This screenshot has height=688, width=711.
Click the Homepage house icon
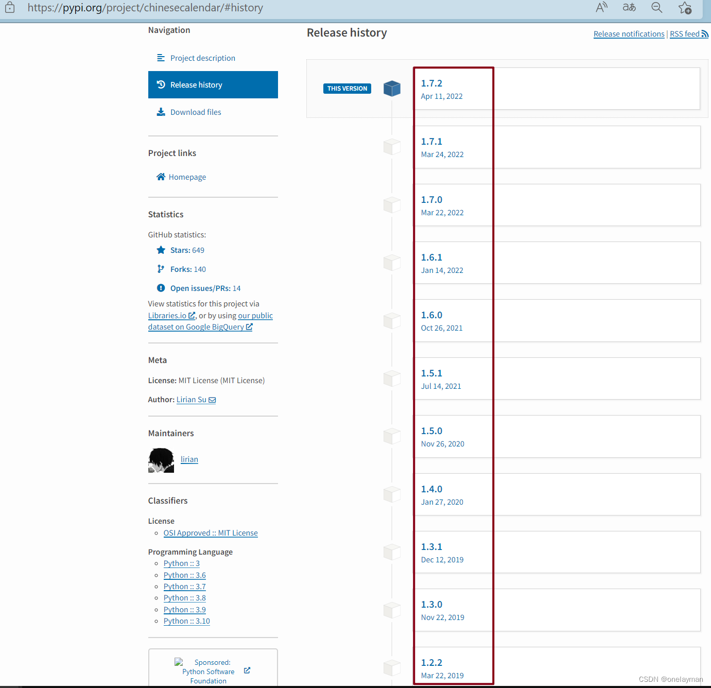click(x=161, y=177)
